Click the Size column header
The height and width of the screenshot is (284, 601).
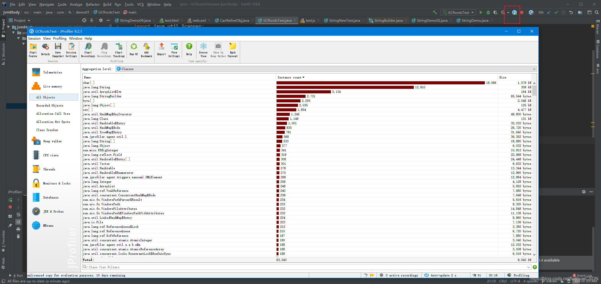tap(515, 77)
